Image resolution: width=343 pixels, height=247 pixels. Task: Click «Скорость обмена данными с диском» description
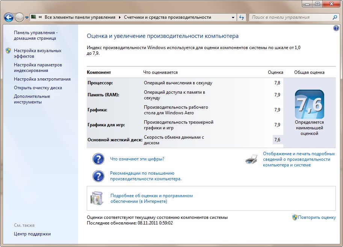click(174, 140)
